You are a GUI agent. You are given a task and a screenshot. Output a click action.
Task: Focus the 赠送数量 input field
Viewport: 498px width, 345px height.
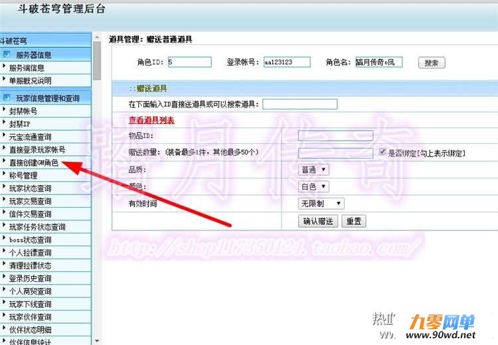click(335, 153)
